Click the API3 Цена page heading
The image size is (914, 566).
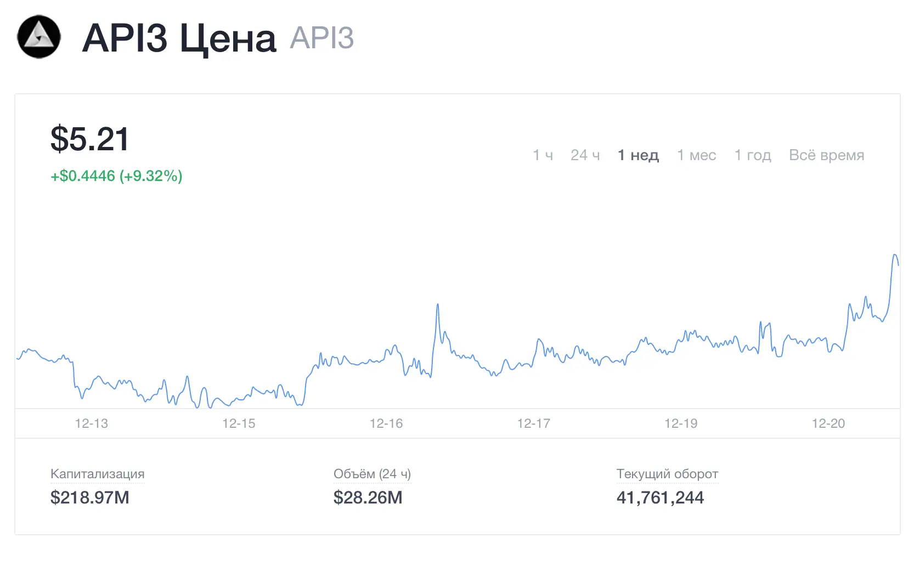179,38
